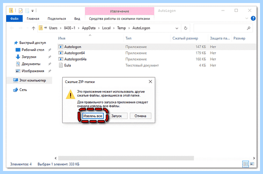The height and width of the screenshot is (174, 263).
Task: Refresh the current folder view
Action: click(185, 28)
